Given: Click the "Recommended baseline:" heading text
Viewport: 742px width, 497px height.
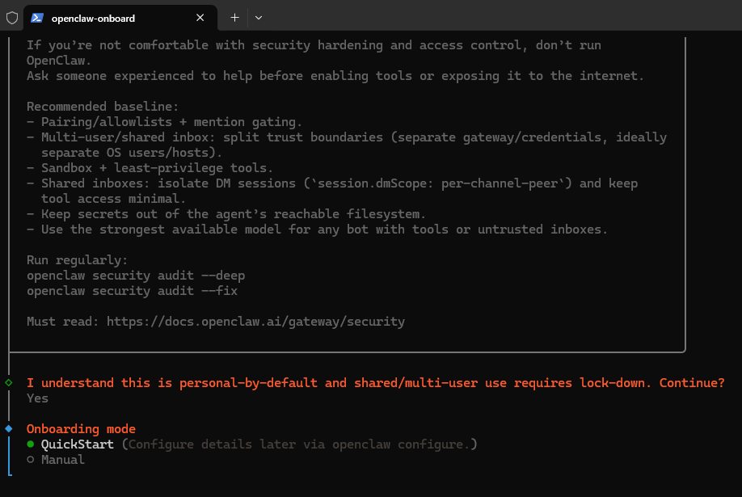Looking at the screenshot, I should pos(103,107).
